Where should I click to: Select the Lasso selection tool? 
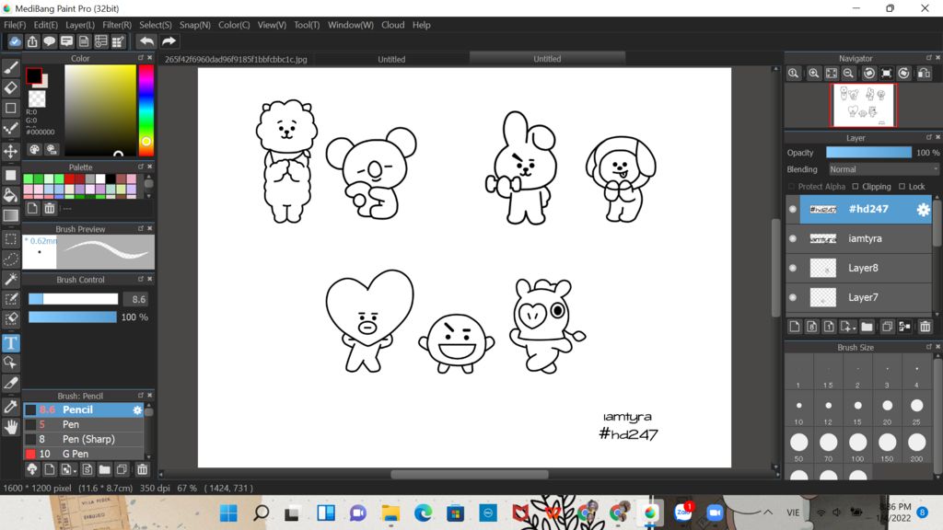[11, 259]
